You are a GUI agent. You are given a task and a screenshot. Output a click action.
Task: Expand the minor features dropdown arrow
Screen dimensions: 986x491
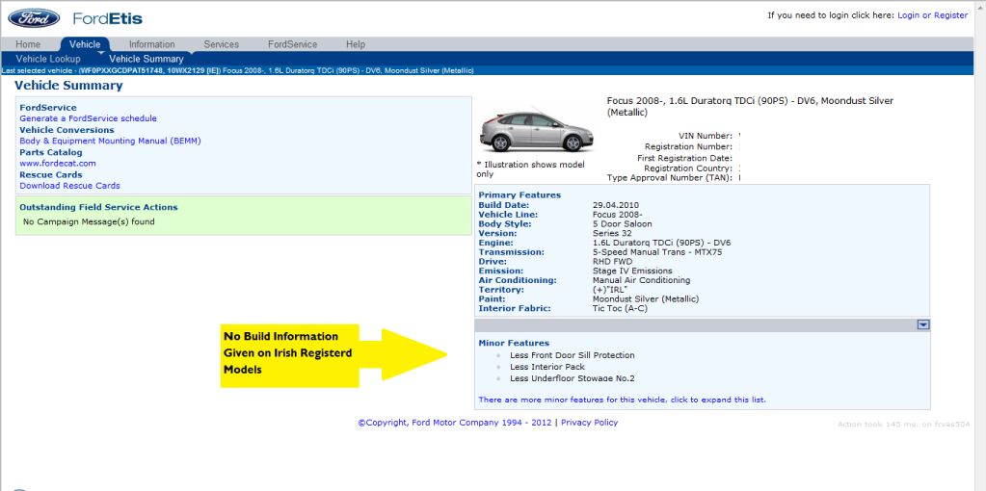pos(923,324)
